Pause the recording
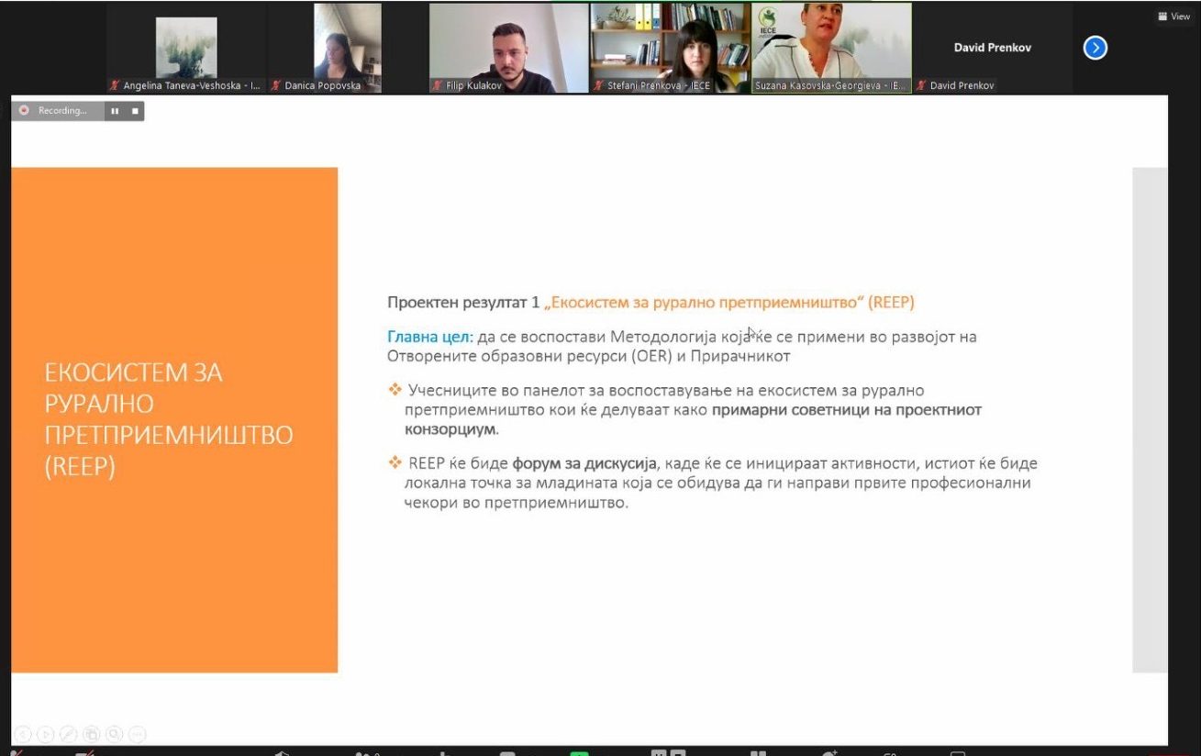The height and width of the screenshot is (756, 1201). [115, 111]
